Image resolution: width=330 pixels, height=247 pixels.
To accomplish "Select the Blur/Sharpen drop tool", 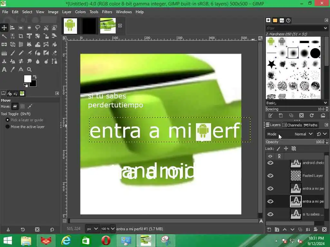I will click(x=38, y=61).
